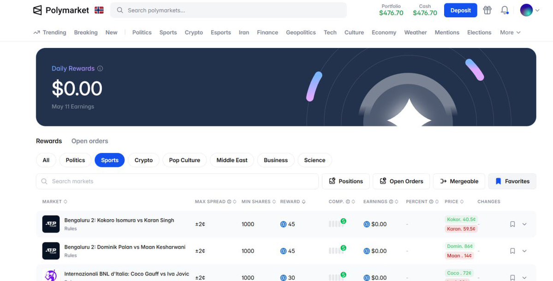Sort by the COMP. column

342,202
